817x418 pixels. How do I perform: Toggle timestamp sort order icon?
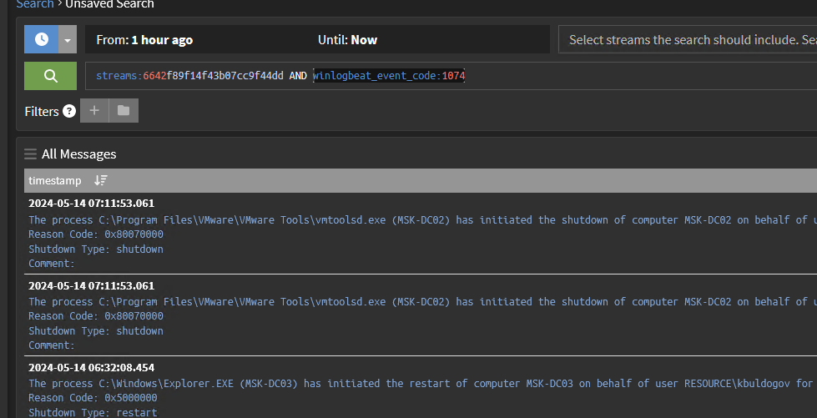[x=101, y=180]
